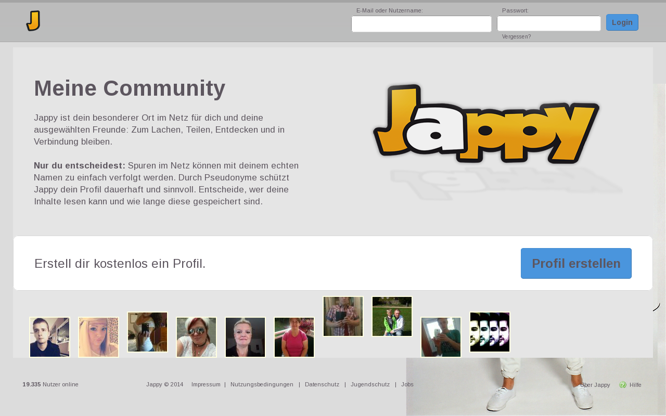Open the Über Jappy link
666x416 pixels.
pyautogui.click(x=595, y=385)
